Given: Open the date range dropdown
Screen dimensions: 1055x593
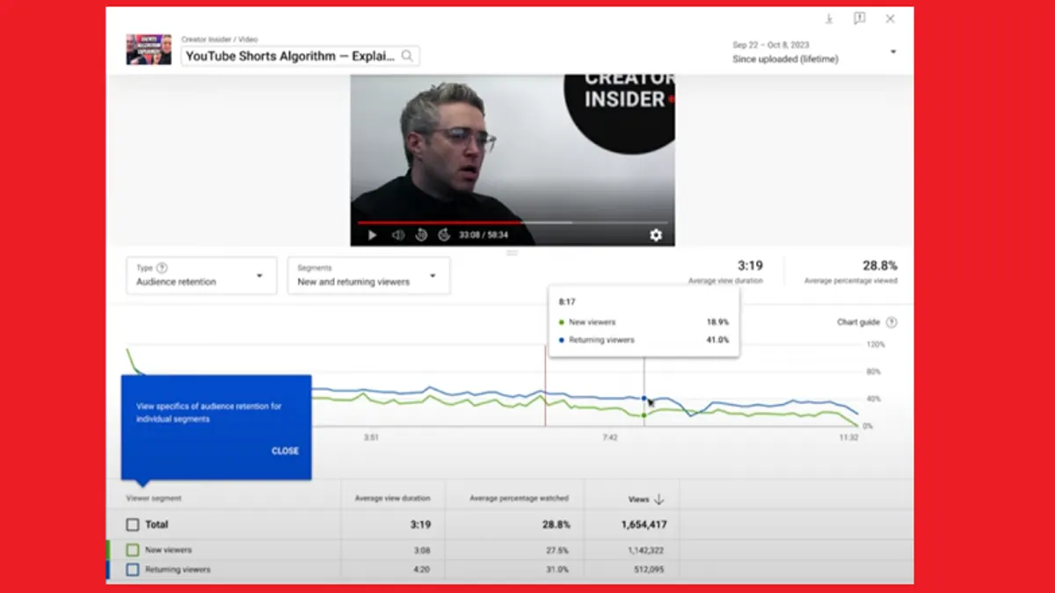Looking at the screenshot, I should tap(815, 52).
